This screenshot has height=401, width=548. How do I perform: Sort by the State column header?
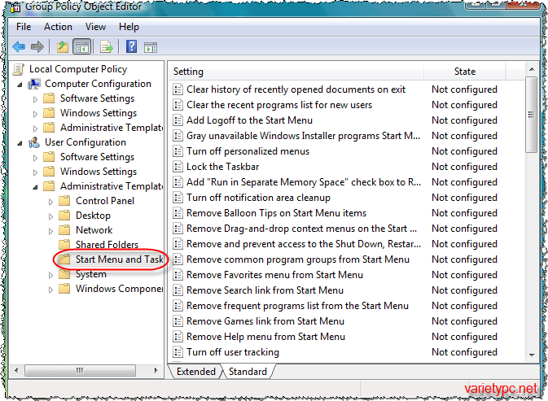coord(464,72)
